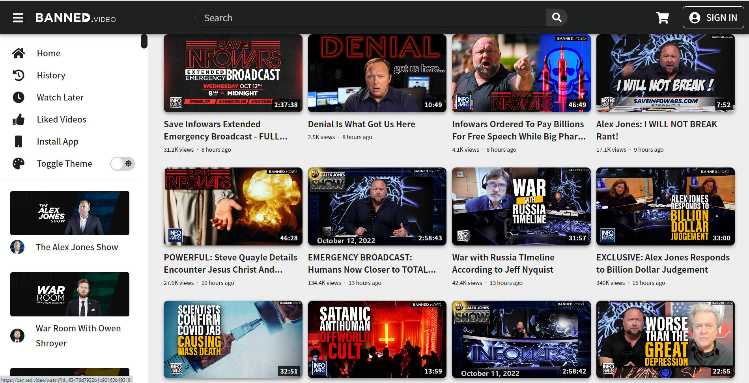Open War Room With Owen Shroyer link
This screenshot has height=383, width=749.
78,336
